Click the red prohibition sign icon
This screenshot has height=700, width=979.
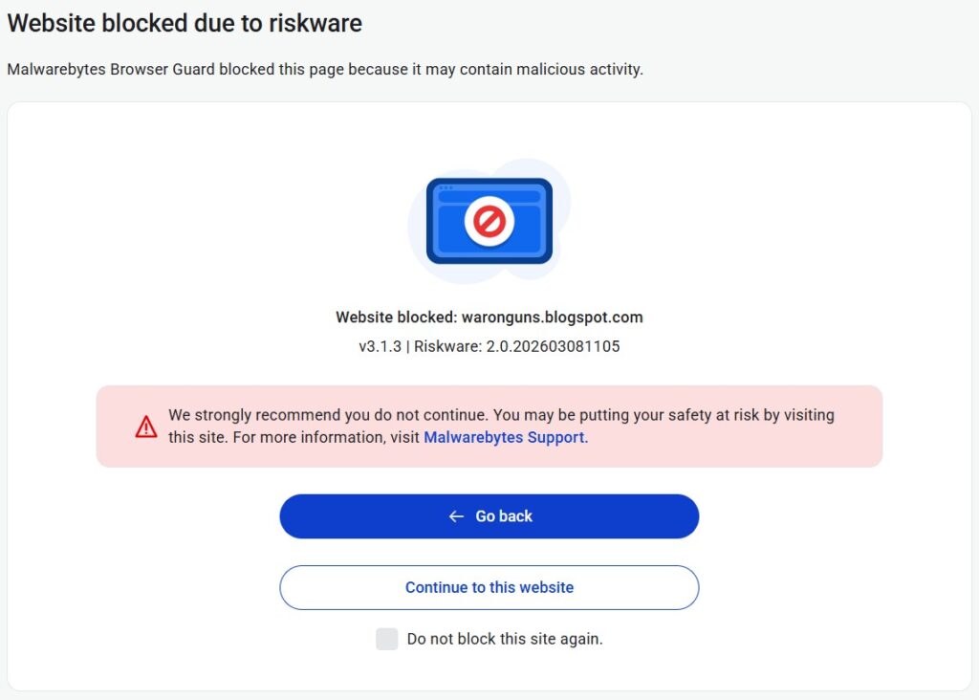(489, 222)
